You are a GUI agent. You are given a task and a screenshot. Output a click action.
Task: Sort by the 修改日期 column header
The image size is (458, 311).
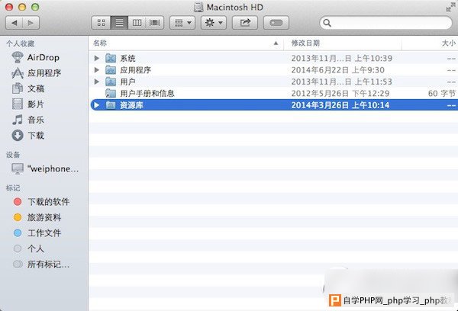pos(343,43)
